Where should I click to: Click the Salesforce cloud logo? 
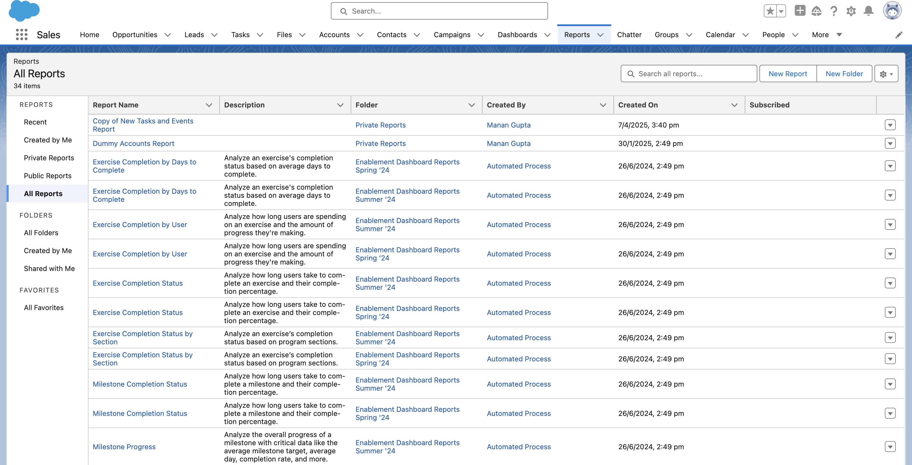24,11
